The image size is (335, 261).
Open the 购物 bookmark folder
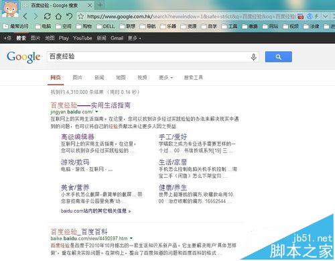pyautogui.click(x=84, y=26)
